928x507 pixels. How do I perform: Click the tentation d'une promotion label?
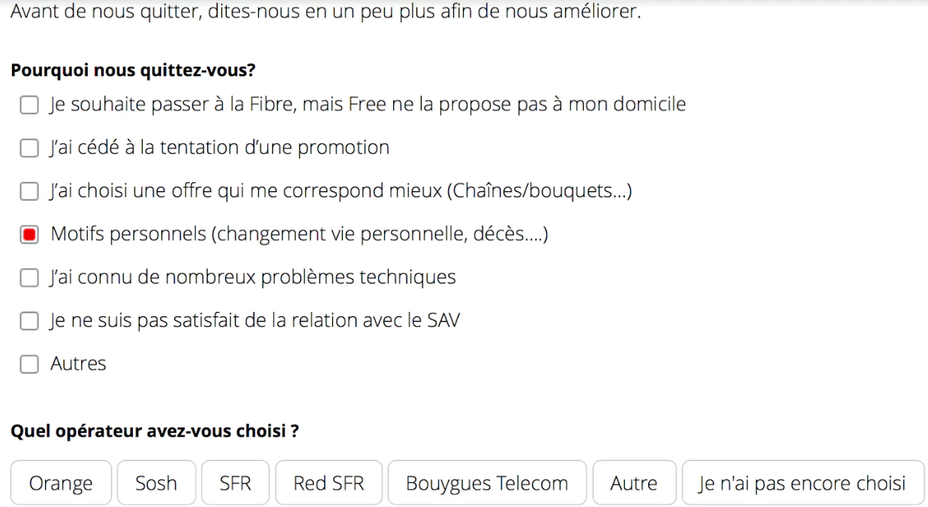pos(220,148)
